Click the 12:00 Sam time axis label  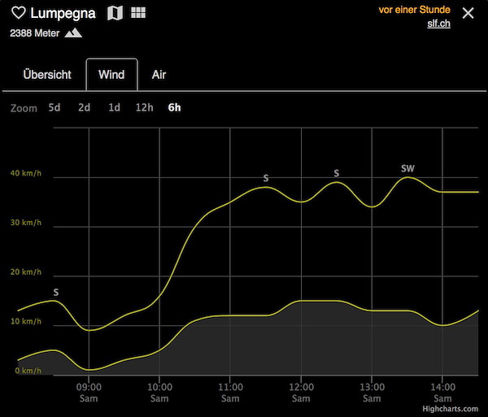tap(301, 393)
